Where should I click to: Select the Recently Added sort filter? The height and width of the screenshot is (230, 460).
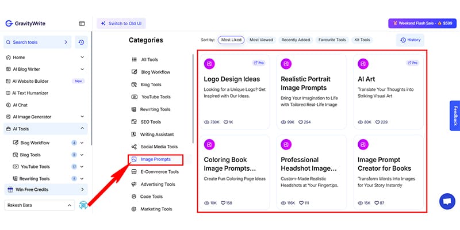[x=296, y=40]
